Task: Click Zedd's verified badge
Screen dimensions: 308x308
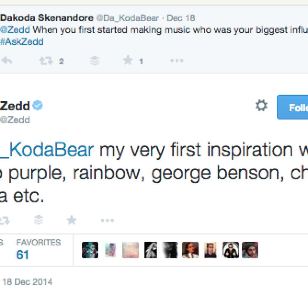Action: [x=38, y=106]
